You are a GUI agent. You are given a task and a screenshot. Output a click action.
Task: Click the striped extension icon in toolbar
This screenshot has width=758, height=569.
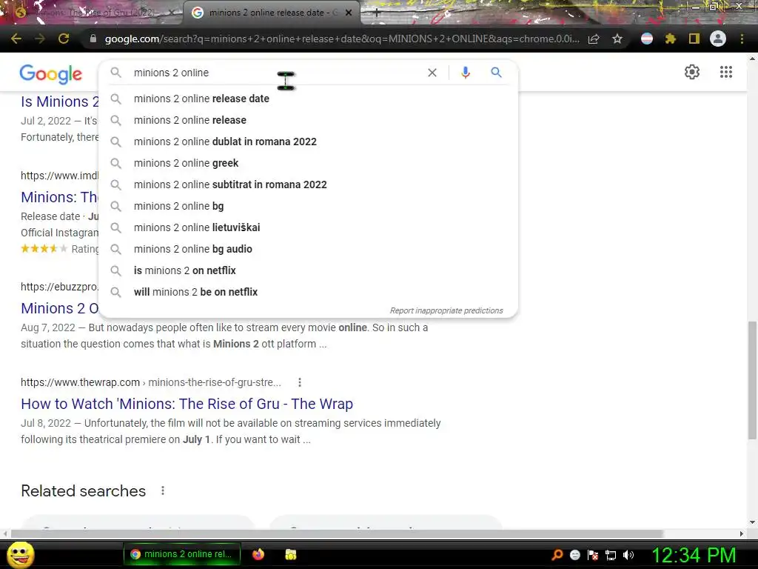pos(646,39)
